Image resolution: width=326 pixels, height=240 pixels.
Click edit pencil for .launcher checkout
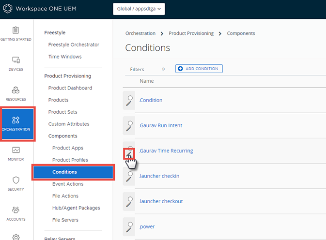129,205
